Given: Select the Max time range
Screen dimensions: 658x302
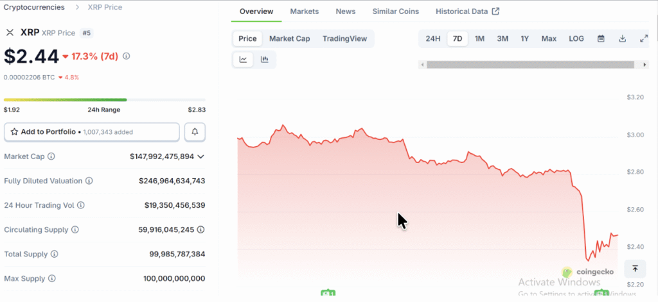Looking at the screenshot, I should (549, 38).
